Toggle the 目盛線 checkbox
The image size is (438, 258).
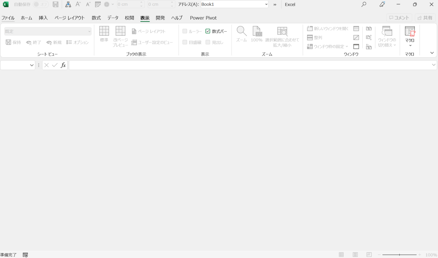[185, 42]
